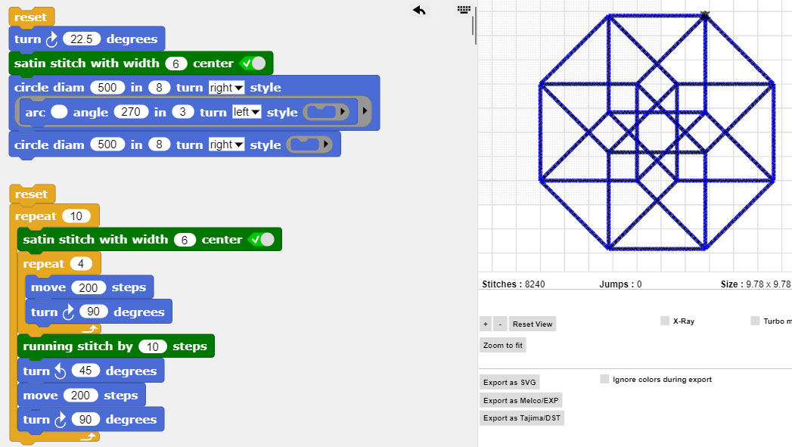
Task: Edit repeat 10 count
Action: (x=76, y=216)
